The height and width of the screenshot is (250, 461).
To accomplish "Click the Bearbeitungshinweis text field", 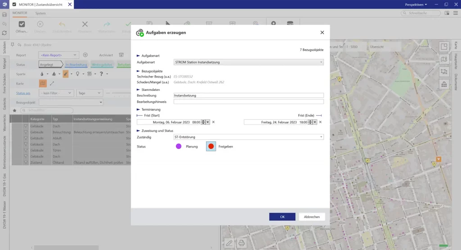I will pyautogui.click(x=249, y=102).
